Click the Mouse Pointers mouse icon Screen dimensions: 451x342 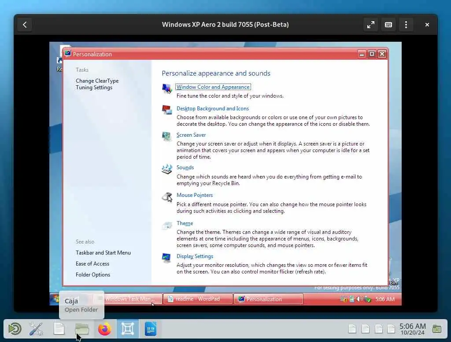167,196
